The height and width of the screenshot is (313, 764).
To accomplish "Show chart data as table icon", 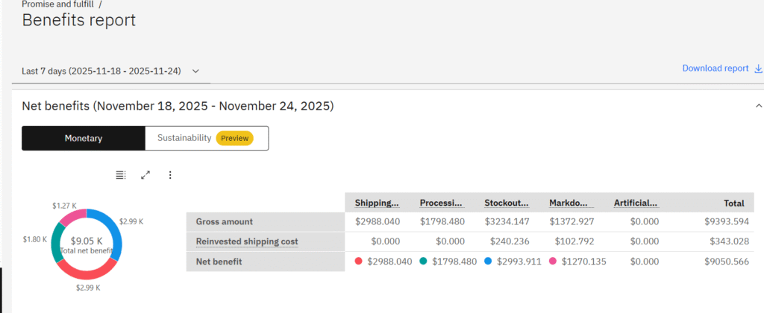I will coord(121,175).
